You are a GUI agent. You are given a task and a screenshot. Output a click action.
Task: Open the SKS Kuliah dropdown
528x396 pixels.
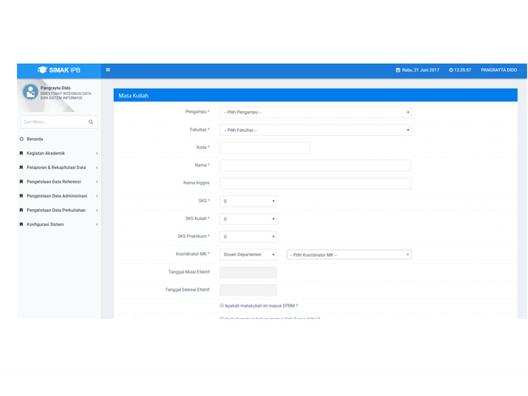[247, 219]
